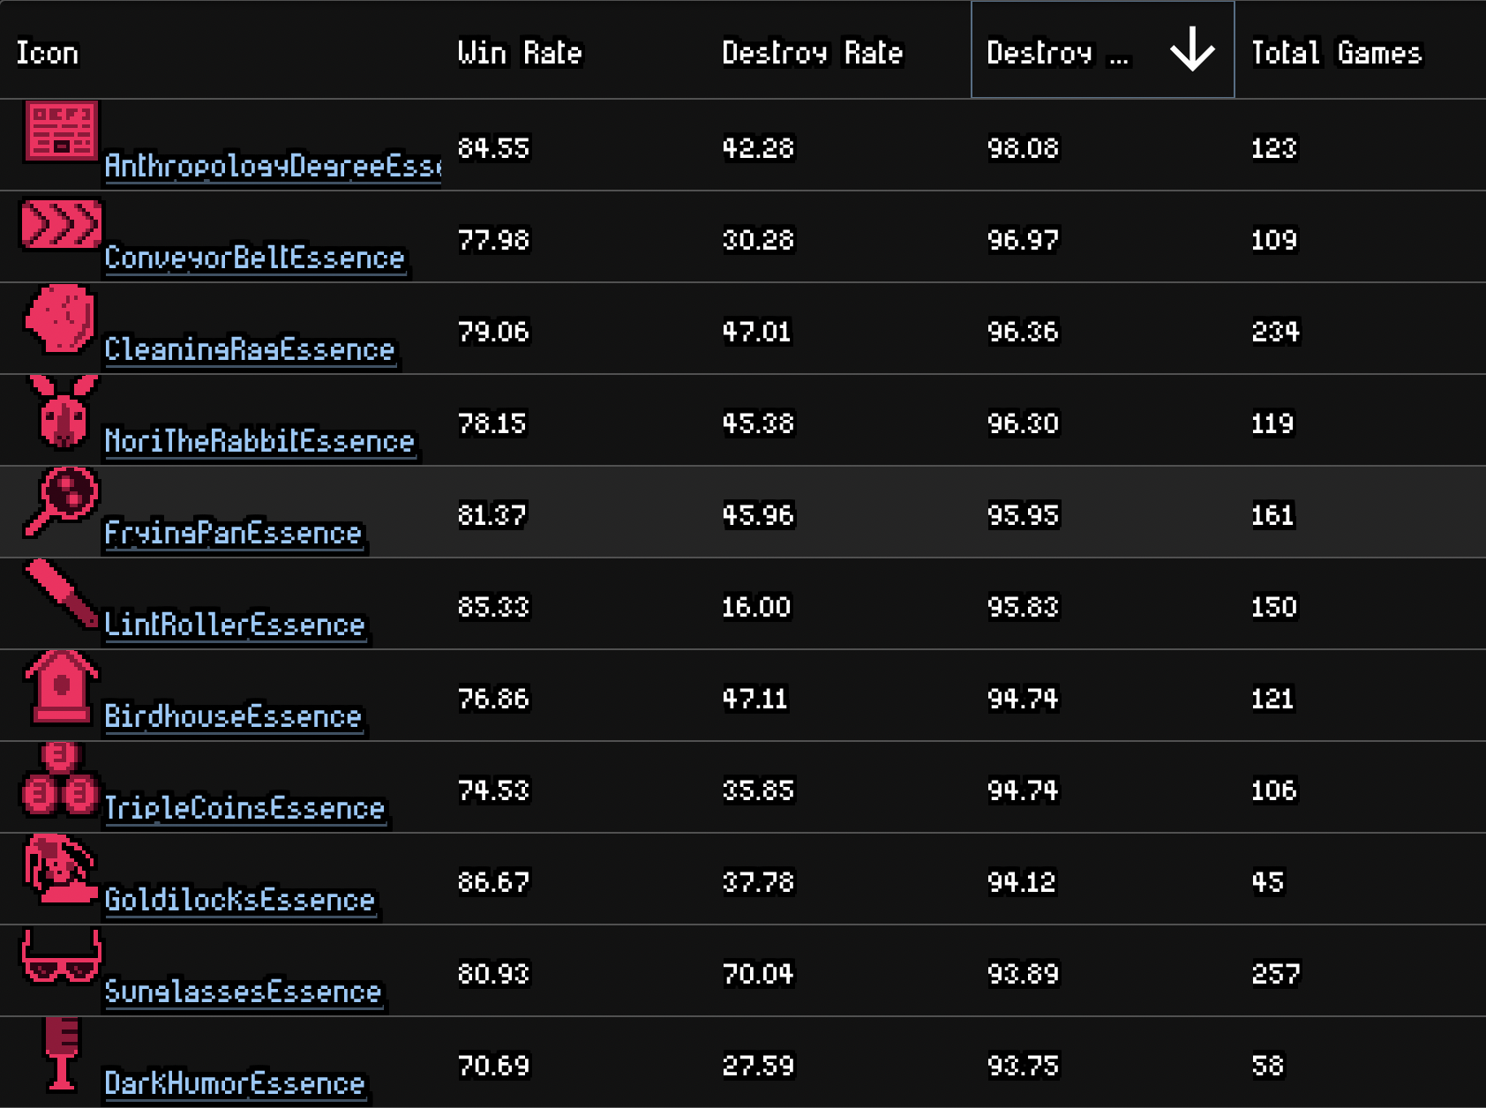
Task: Click the MoriTheRabbitEssence rabbit icon
Action: point(63,412)
